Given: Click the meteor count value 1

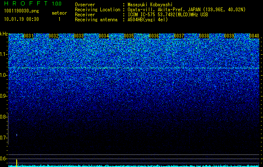Looking at the screenshot, I should (x=59, y=19).
